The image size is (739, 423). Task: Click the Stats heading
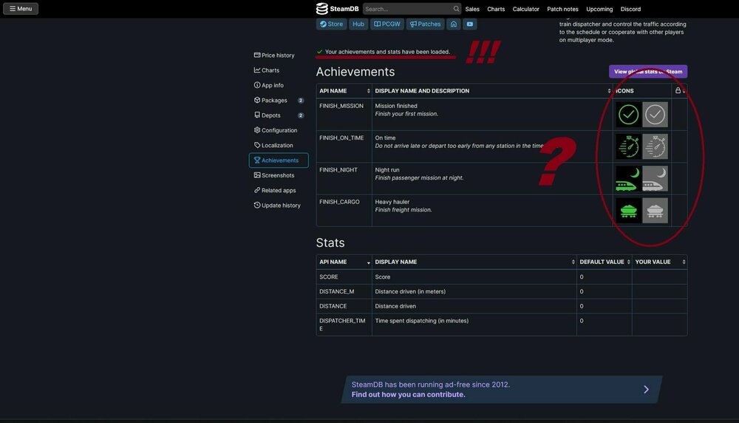pos(330,243)
